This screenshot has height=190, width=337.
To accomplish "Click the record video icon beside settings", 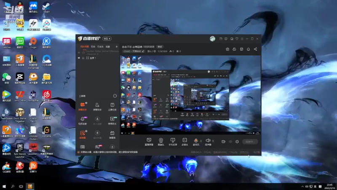I will tap(223, 141).
